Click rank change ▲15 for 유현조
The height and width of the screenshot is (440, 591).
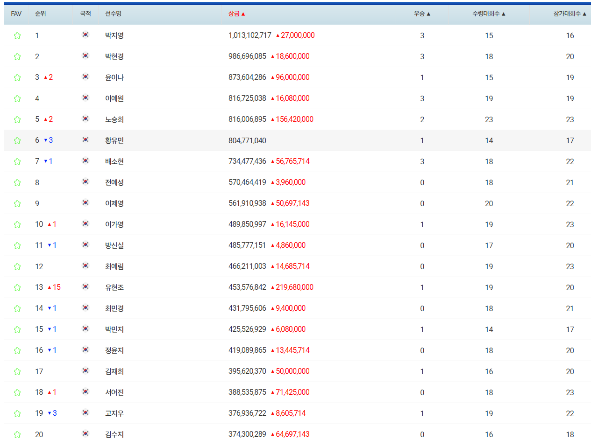pos(54,287)
